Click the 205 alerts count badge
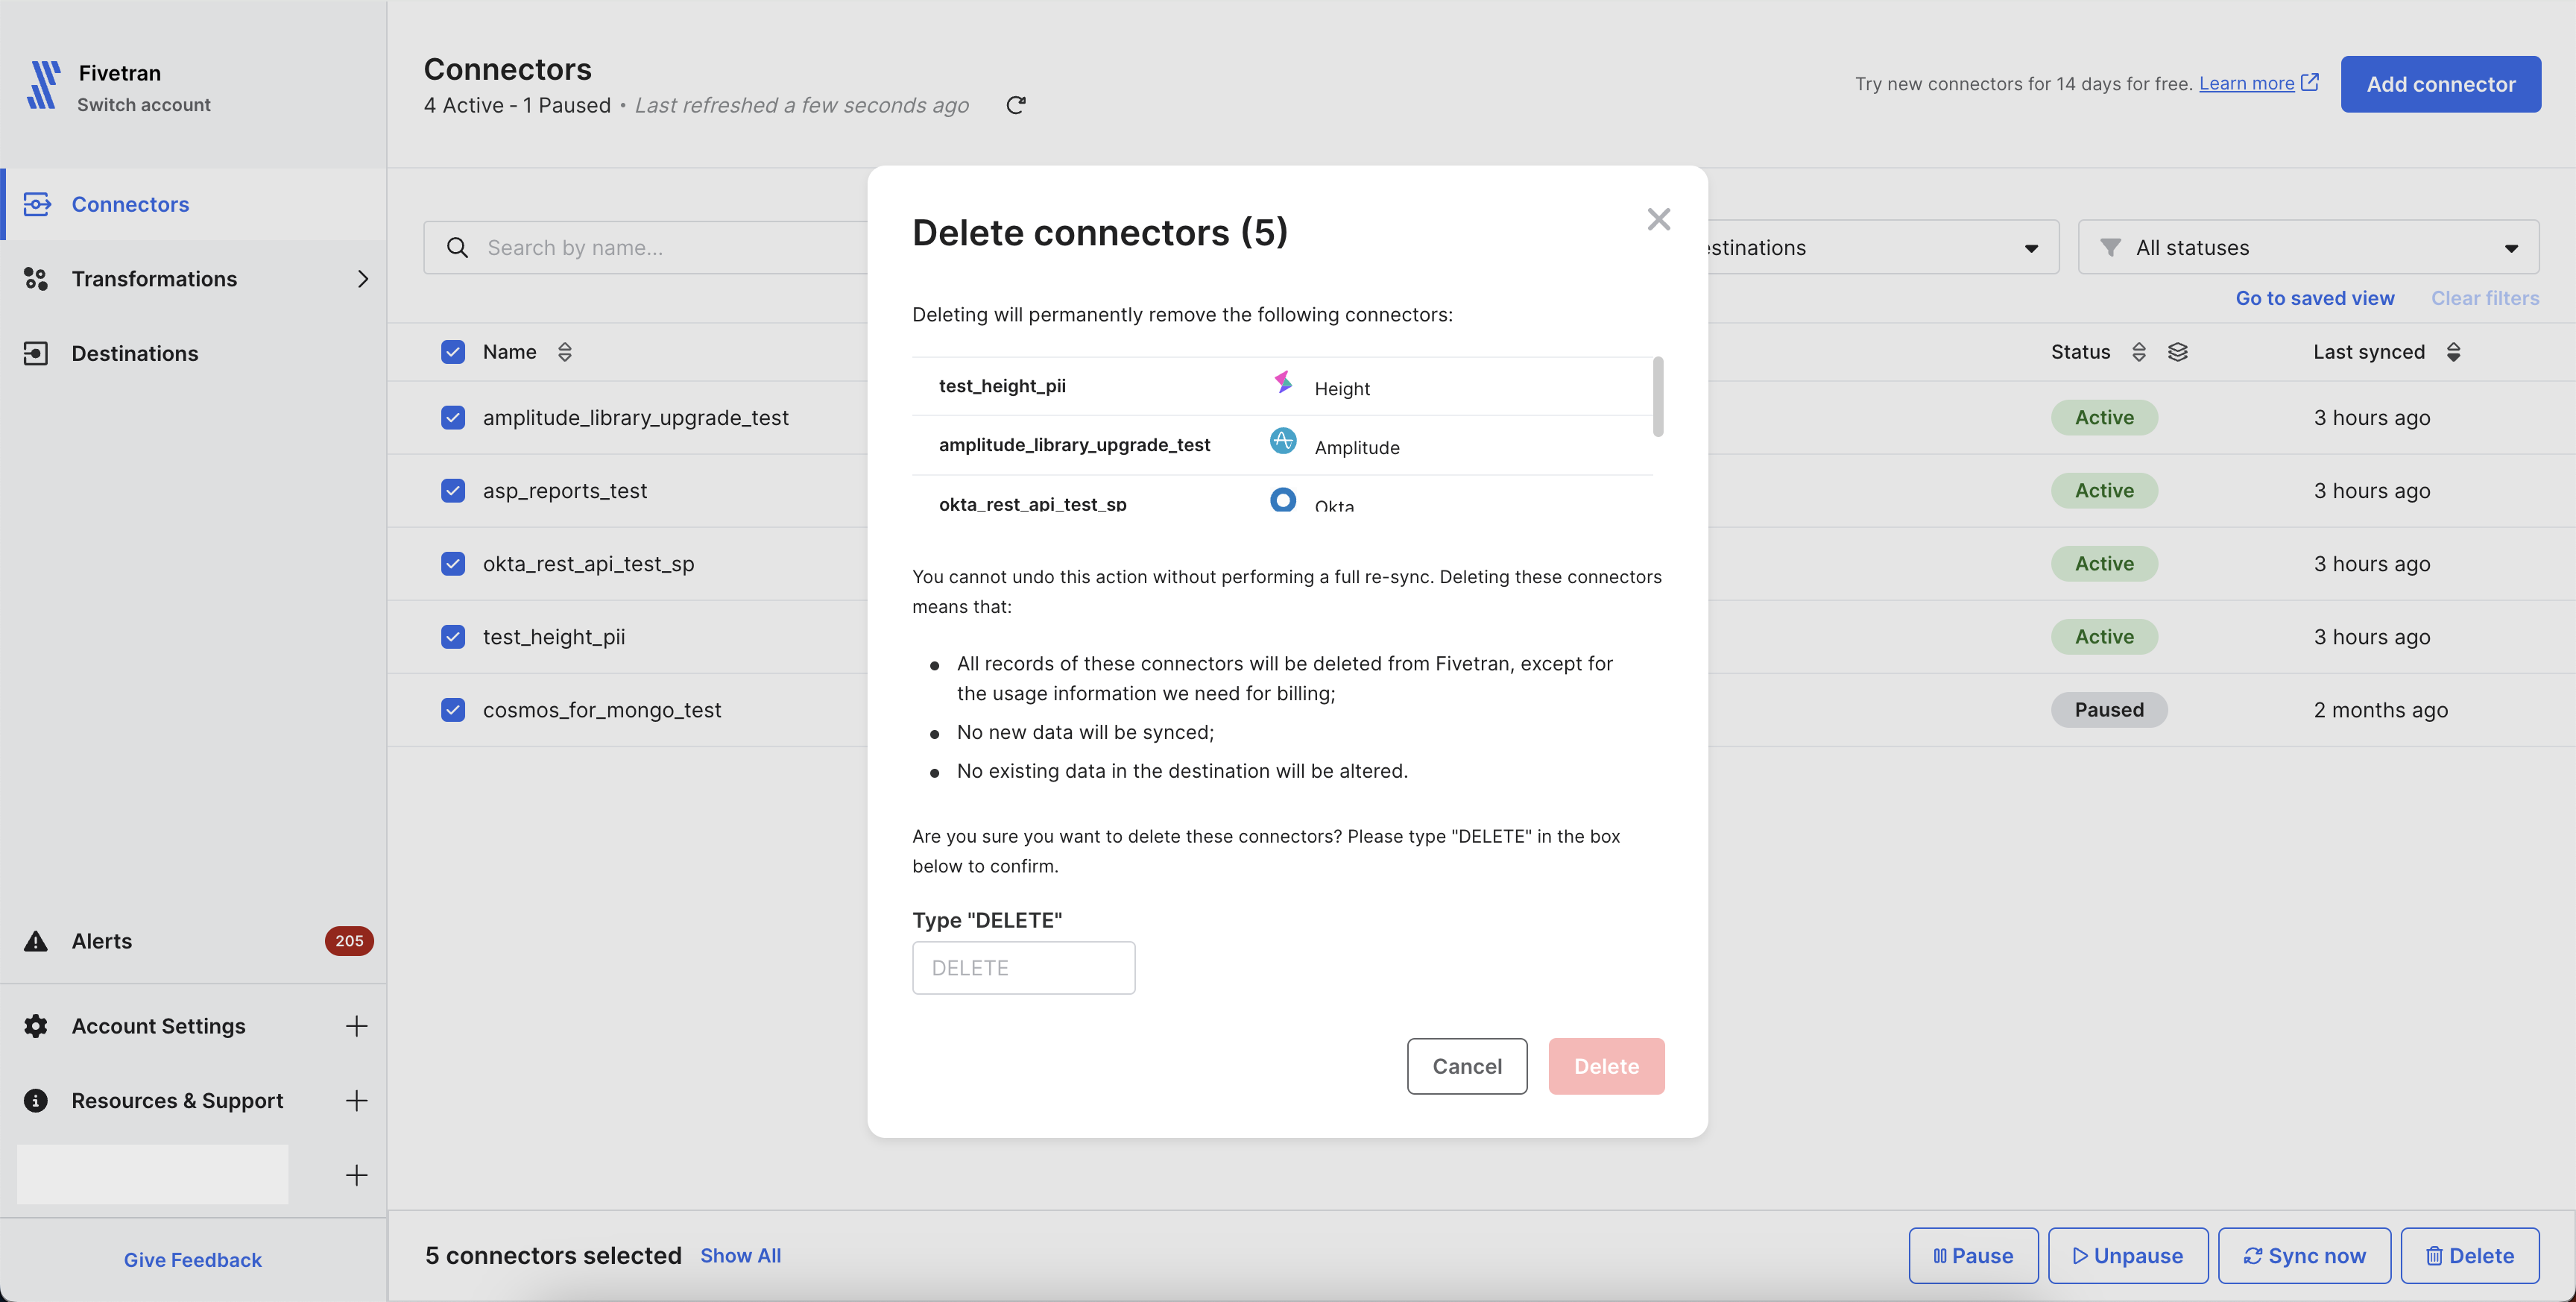The image size is (2576, 1302). click(349, 941)
